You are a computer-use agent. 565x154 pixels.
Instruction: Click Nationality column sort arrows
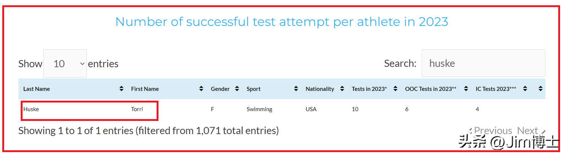coord(342,89)
